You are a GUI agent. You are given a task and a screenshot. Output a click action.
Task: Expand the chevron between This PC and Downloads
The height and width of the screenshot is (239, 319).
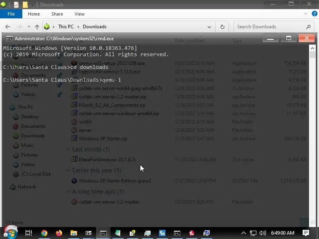click(x=78, y=27)
